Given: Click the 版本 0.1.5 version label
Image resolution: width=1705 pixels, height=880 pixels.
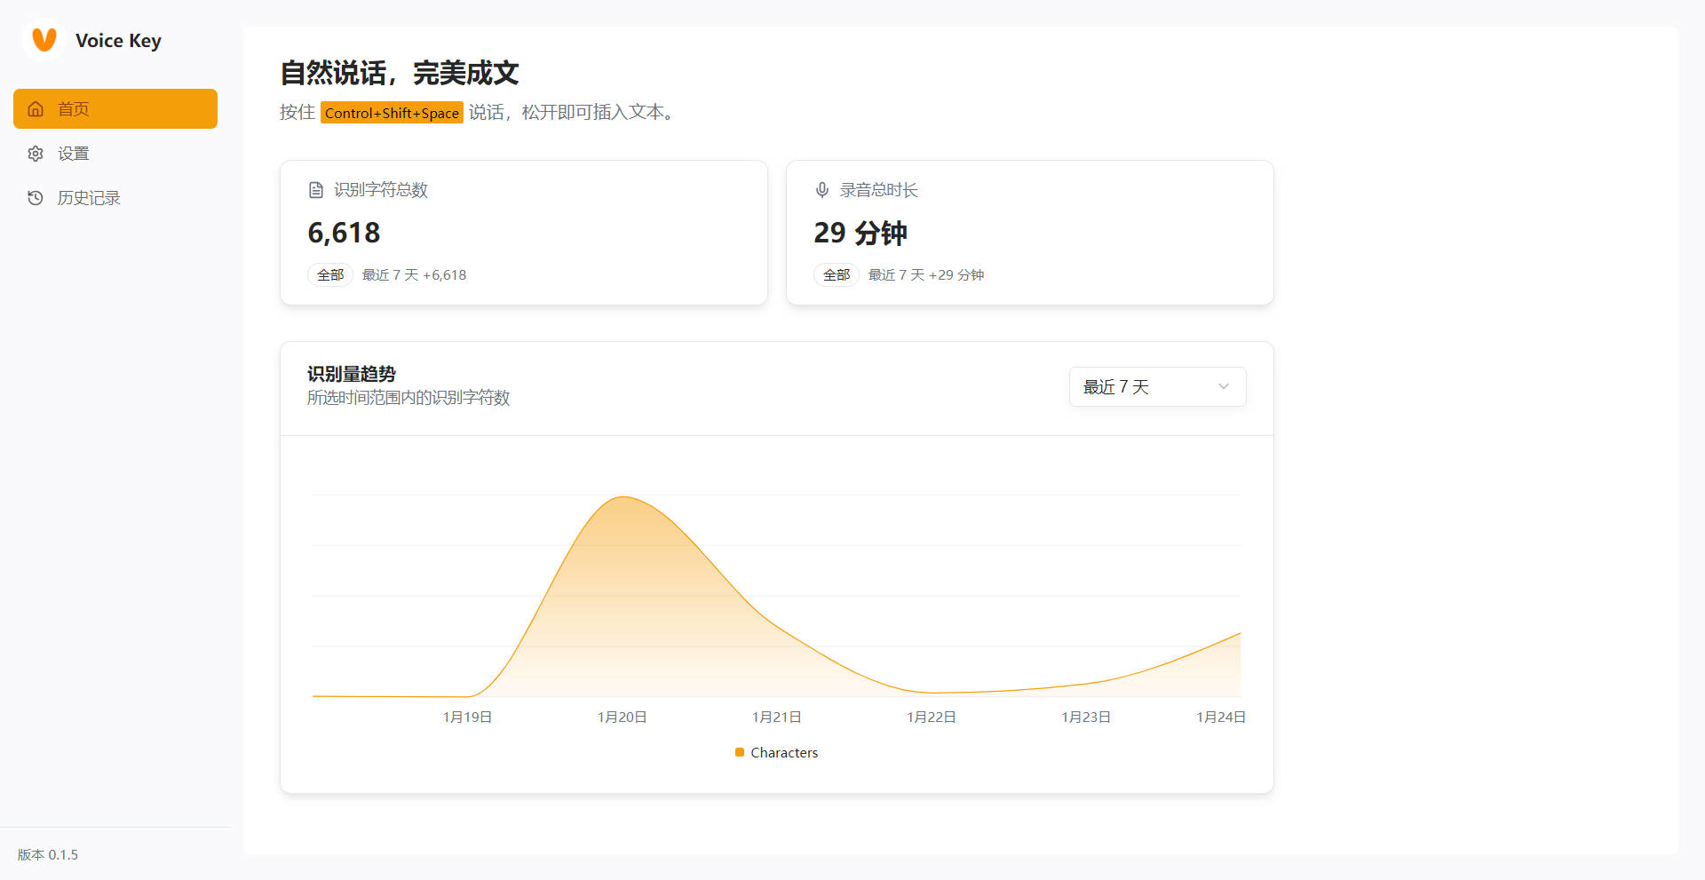Looking at the screenshot, I should (48, 854).
